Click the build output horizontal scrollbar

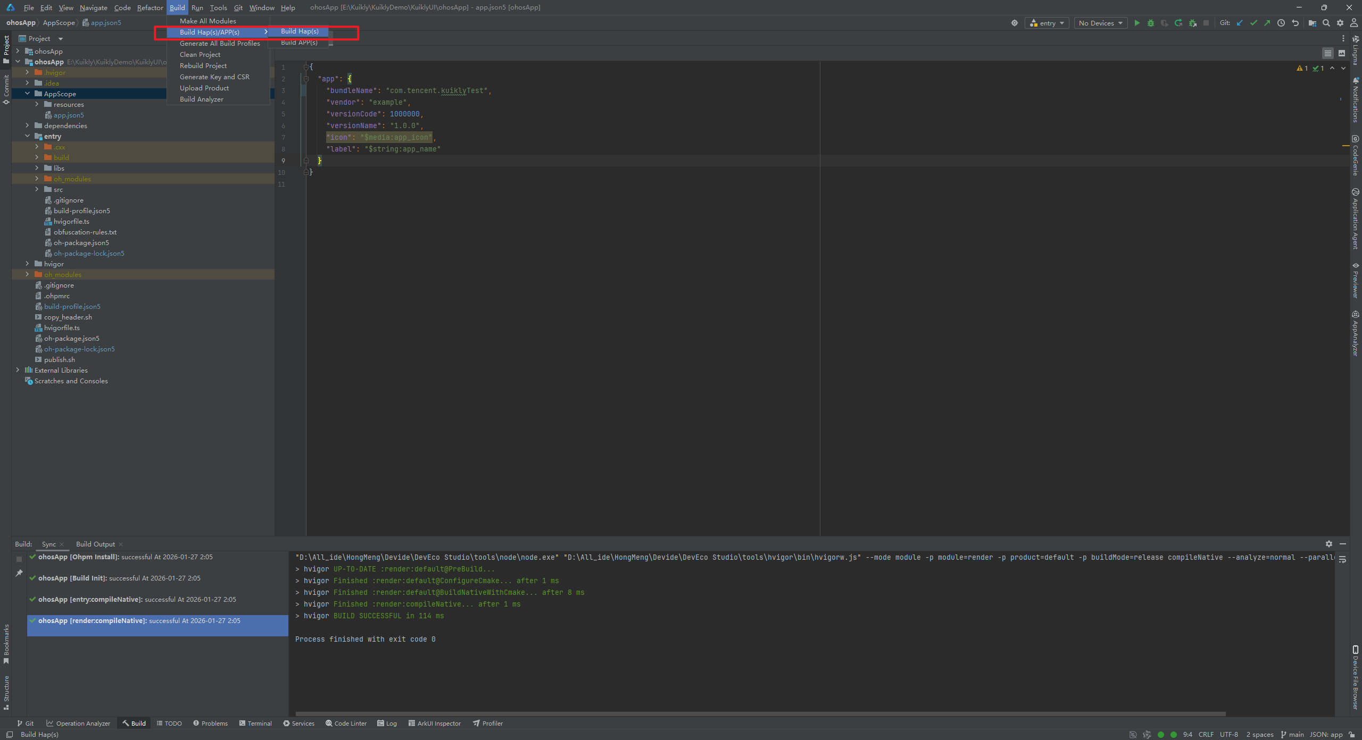[761, 713]
